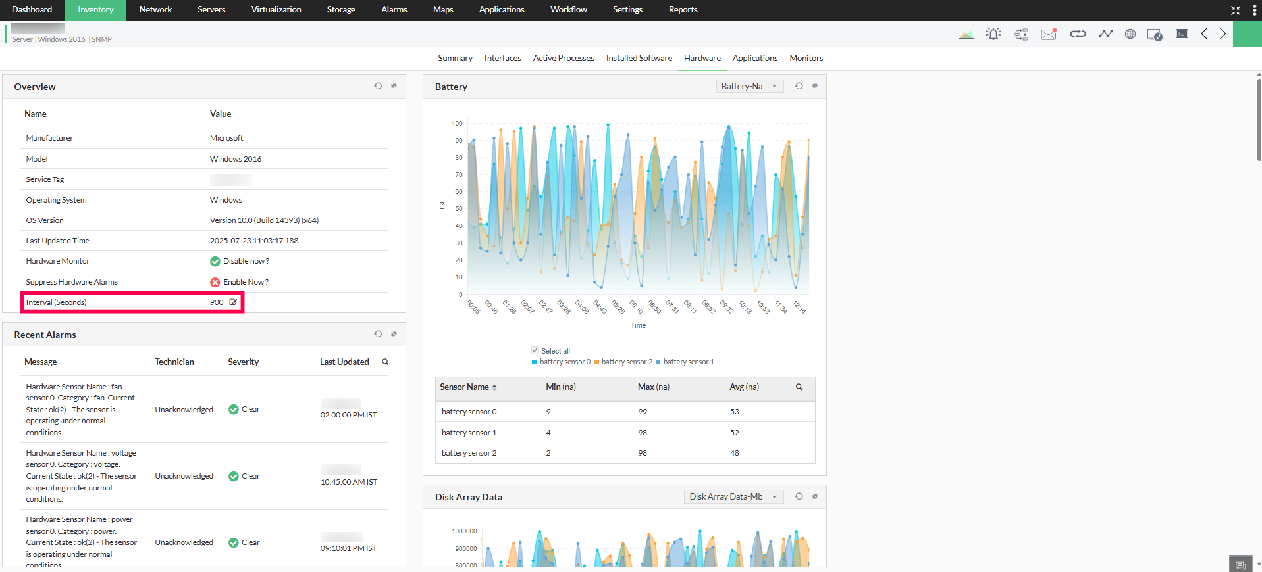Open the graph report icon in toolbar
Viewport: 1262px width, 572px height.
pyautogui.click(x=966, y=34)
